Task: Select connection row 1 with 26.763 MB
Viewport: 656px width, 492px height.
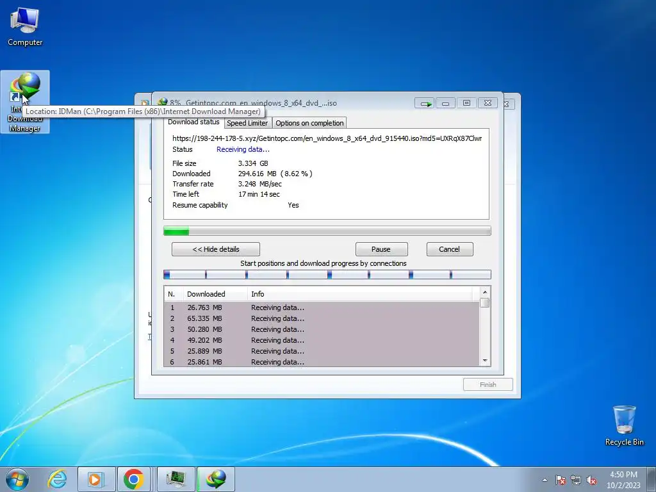Action: click(322, 307)
